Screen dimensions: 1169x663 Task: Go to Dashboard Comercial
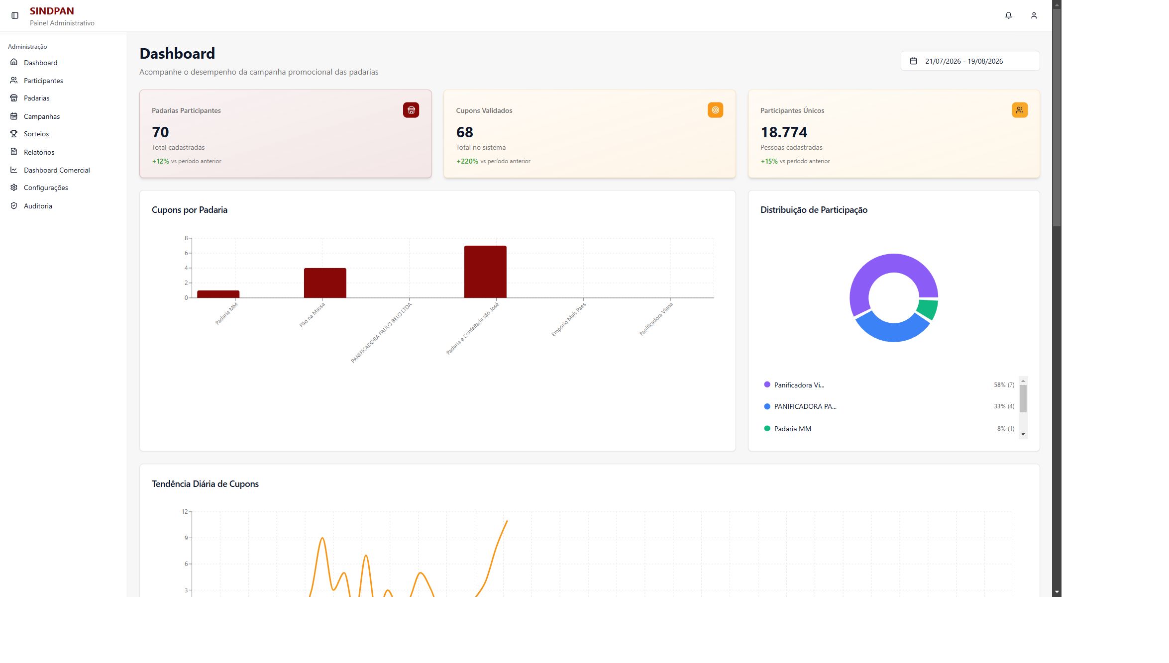pos(63,170)
